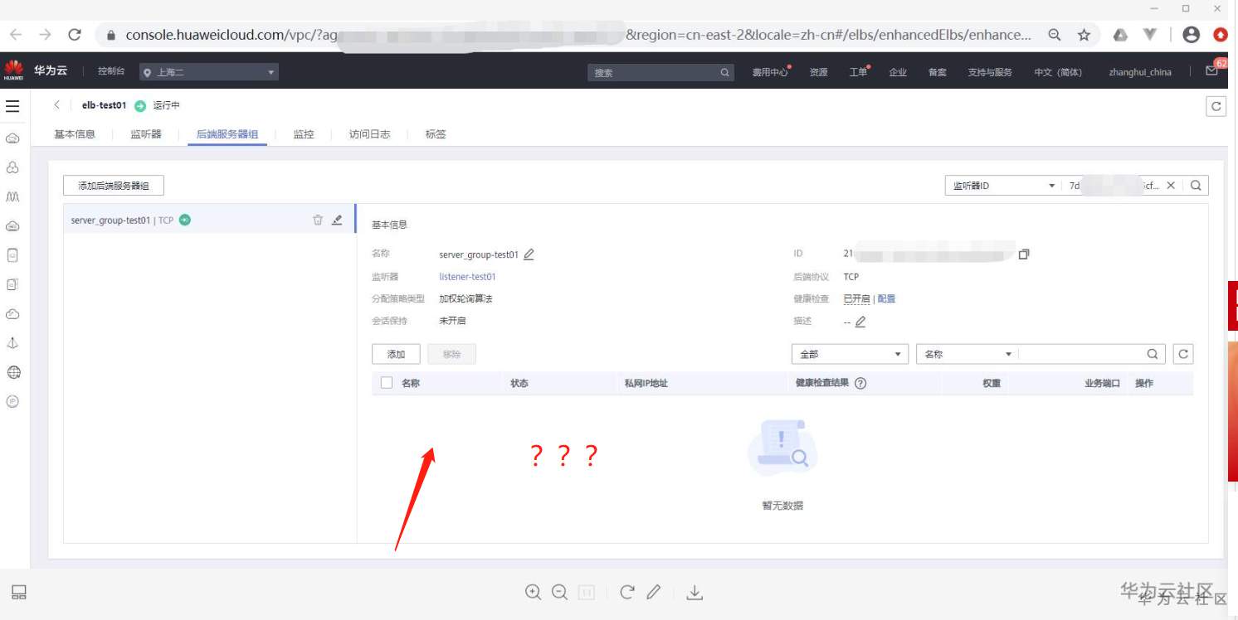Open the mail notifications icon
1238x620 pixels.
(x=1212, y=71)
